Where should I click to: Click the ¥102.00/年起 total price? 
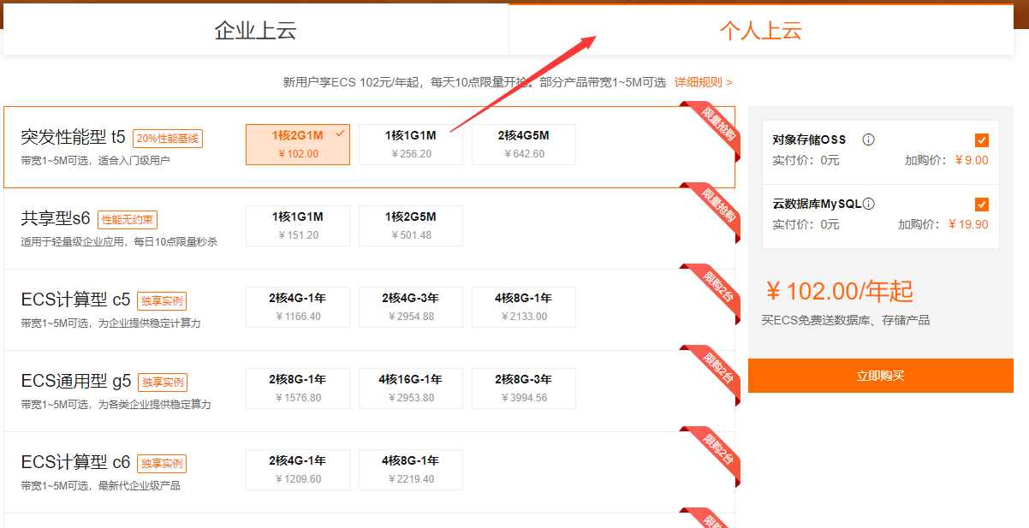pos(839,291)
